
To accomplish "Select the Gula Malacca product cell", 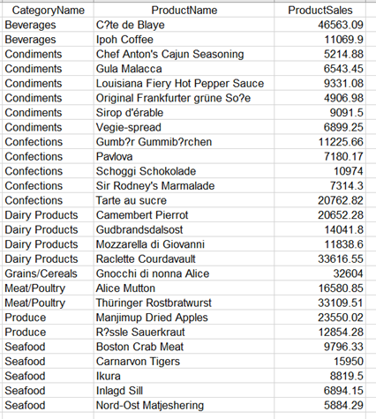I will point(184,69).
